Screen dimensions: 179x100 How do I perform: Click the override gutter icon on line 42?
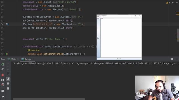tap(7, 54)
